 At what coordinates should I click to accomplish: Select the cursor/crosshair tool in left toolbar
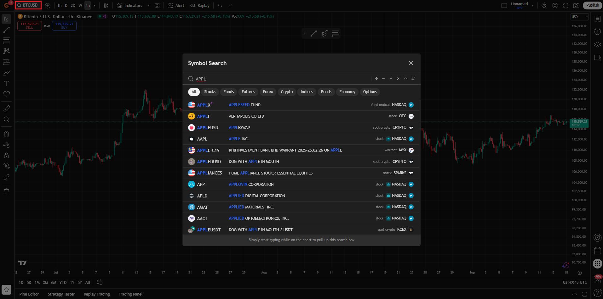point(6,19)
